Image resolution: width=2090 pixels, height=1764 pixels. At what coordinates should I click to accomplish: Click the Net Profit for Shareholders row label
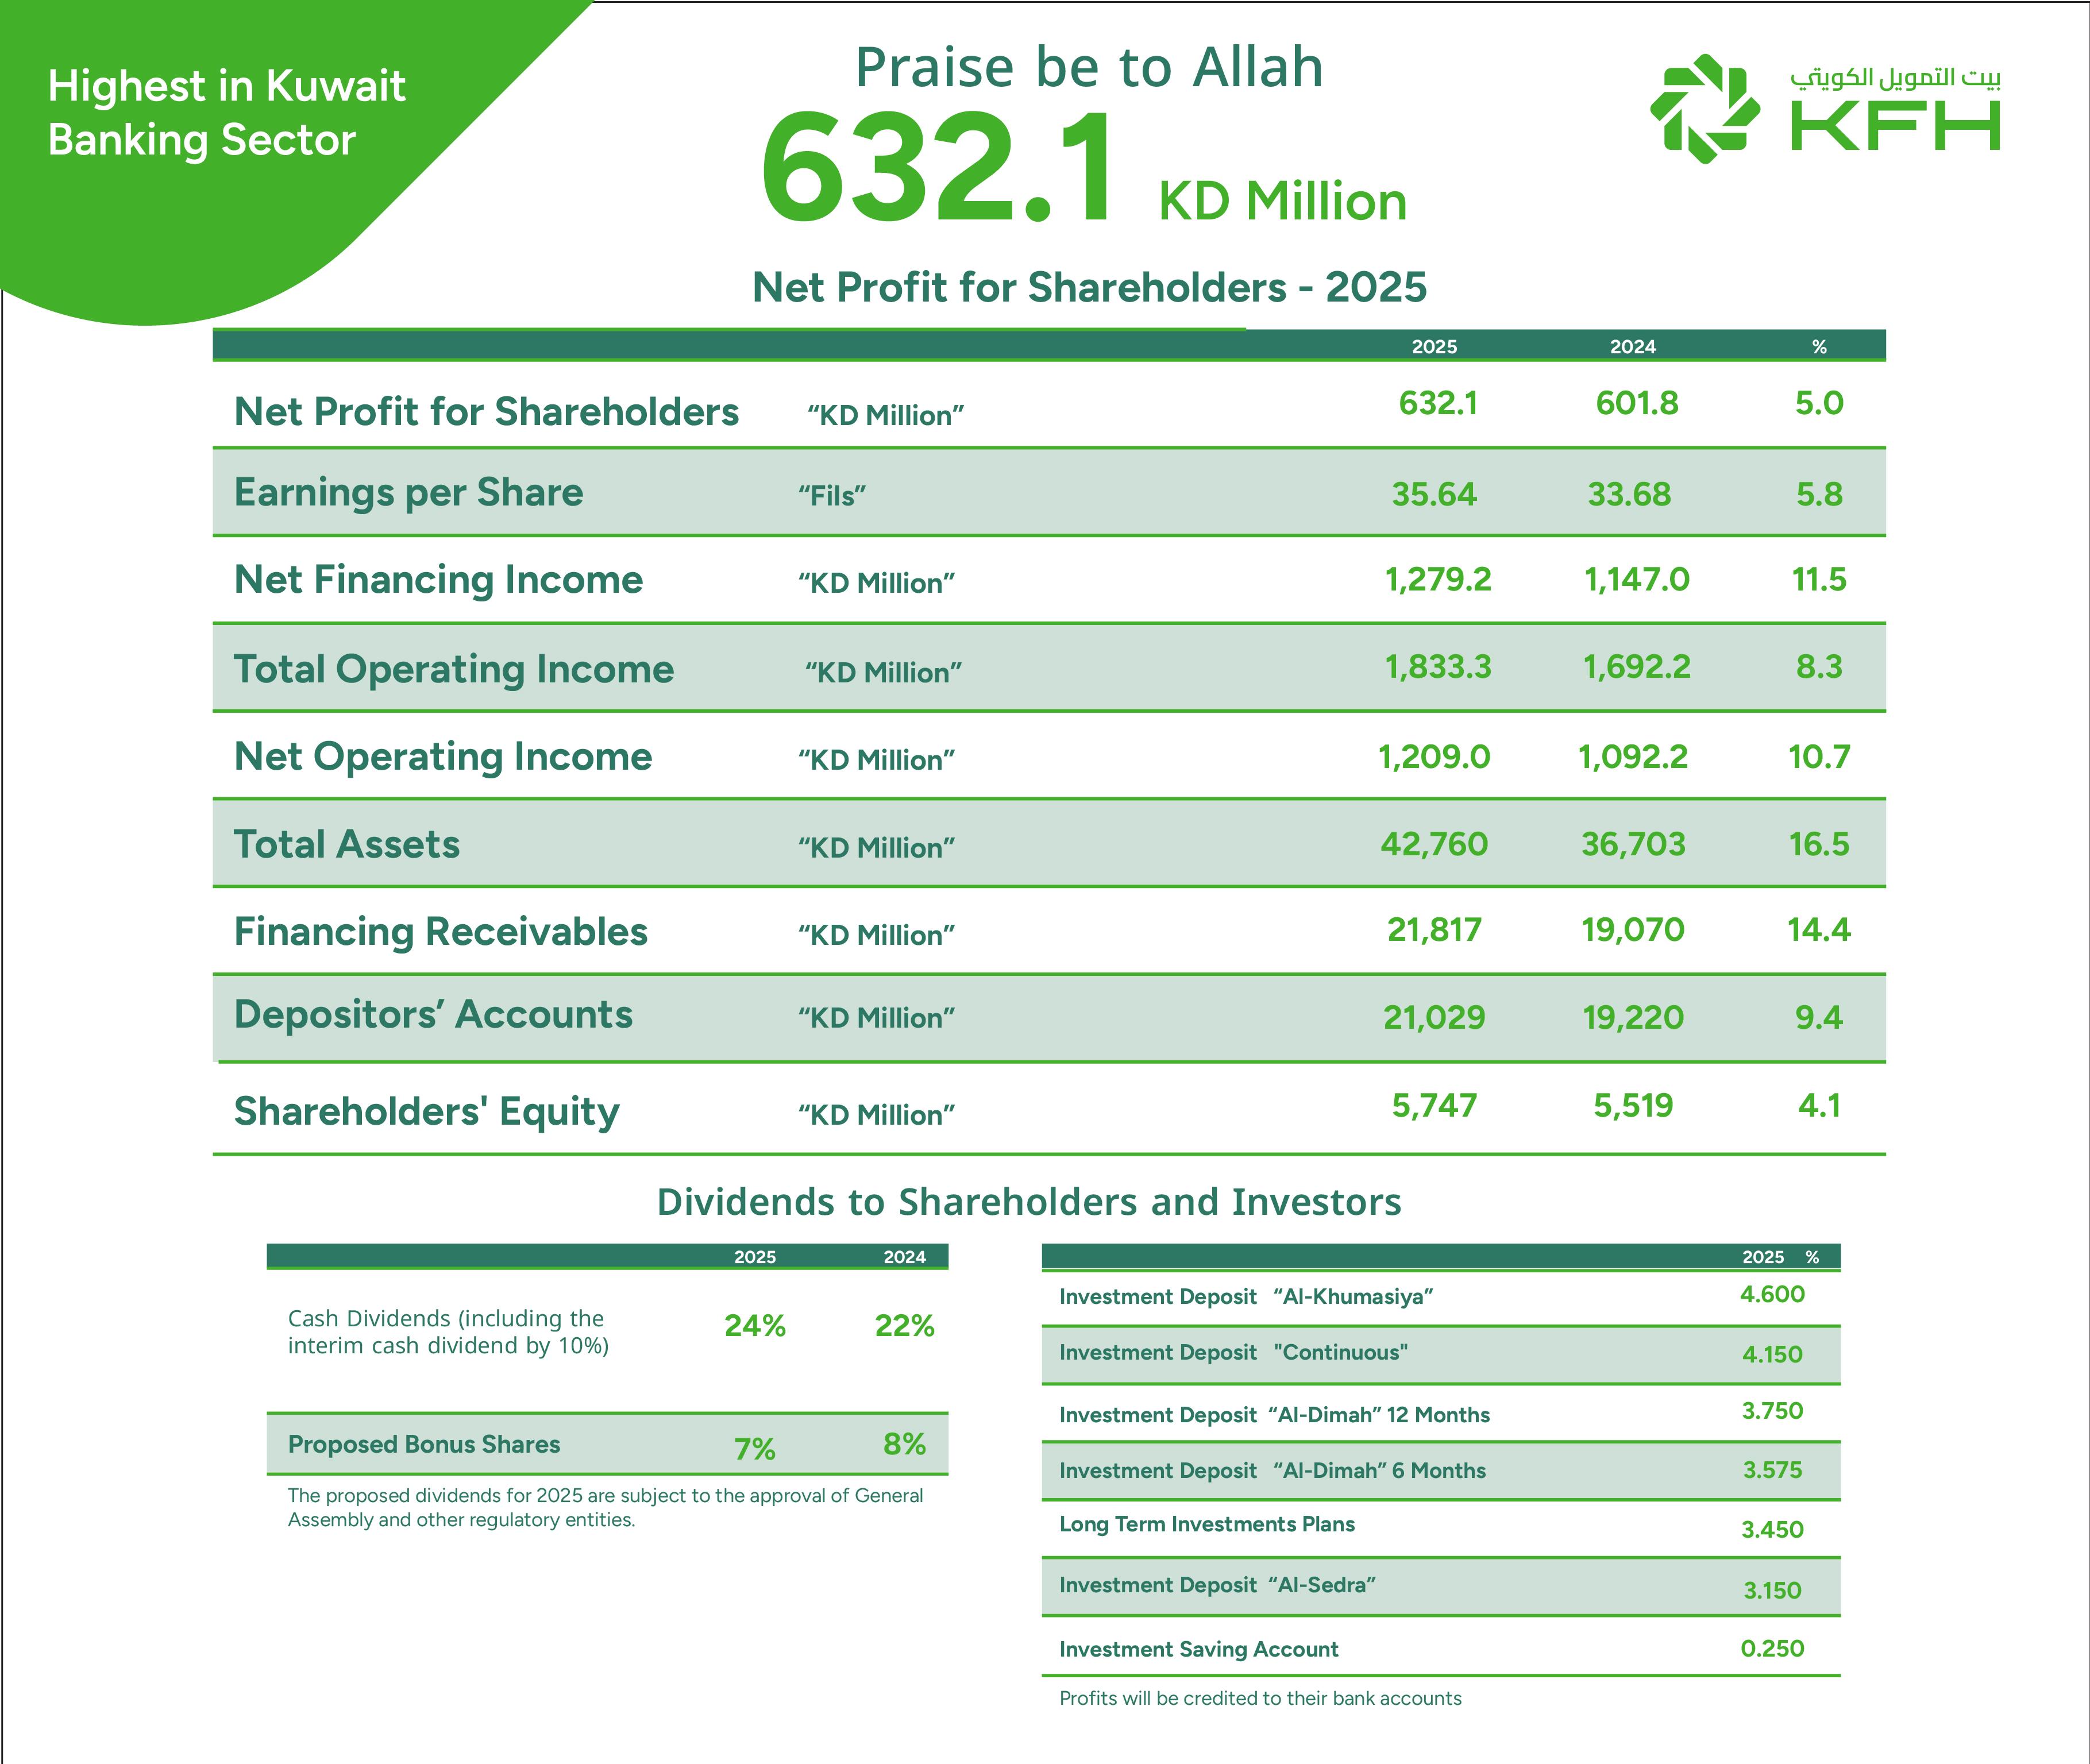(486, 412)
